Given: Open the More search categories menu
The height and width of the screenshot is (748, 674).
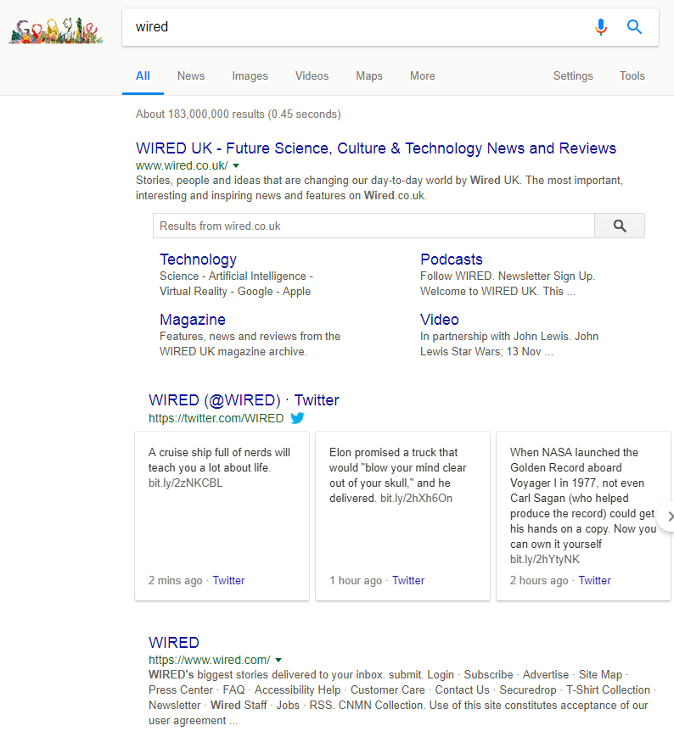Looking at the screenshot, I should (422, 76).
